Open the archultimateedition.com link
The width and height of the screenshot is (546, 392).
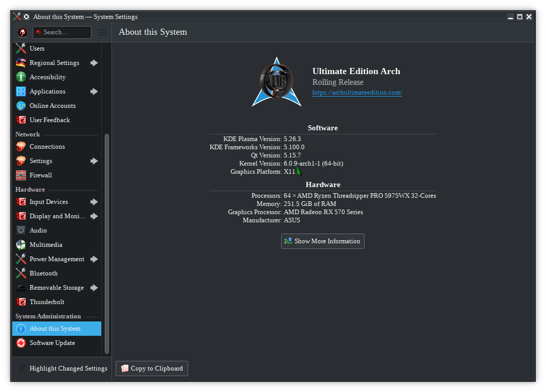[357, 93]
